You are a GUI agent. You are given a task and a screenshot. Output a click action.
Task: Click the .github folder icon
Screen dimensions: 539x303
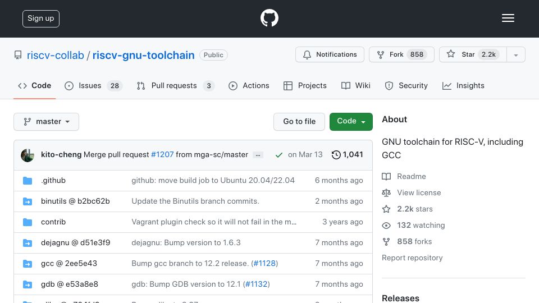[28, 180]
